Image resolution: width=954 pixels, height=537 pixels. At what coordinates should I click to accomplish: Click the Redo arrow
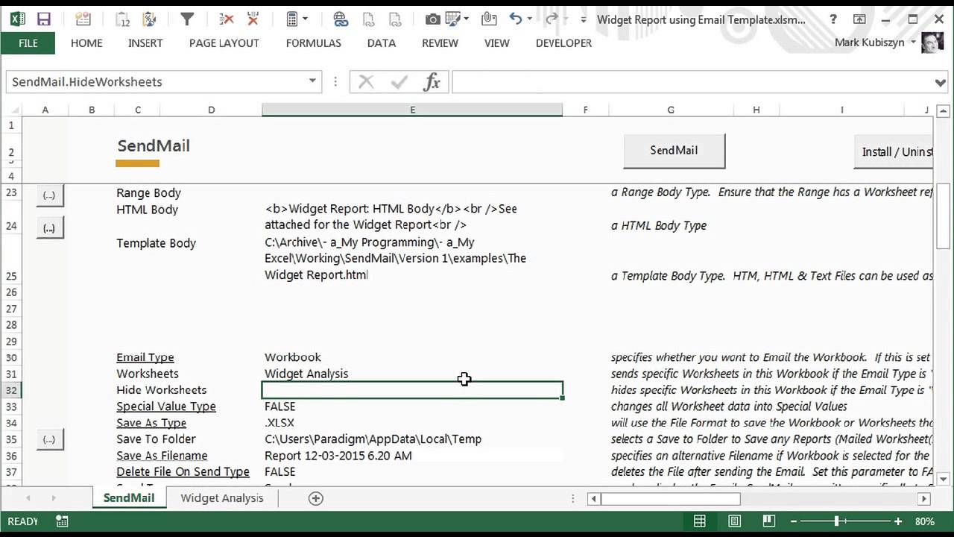pyautogui.click(x=552, y=19)
